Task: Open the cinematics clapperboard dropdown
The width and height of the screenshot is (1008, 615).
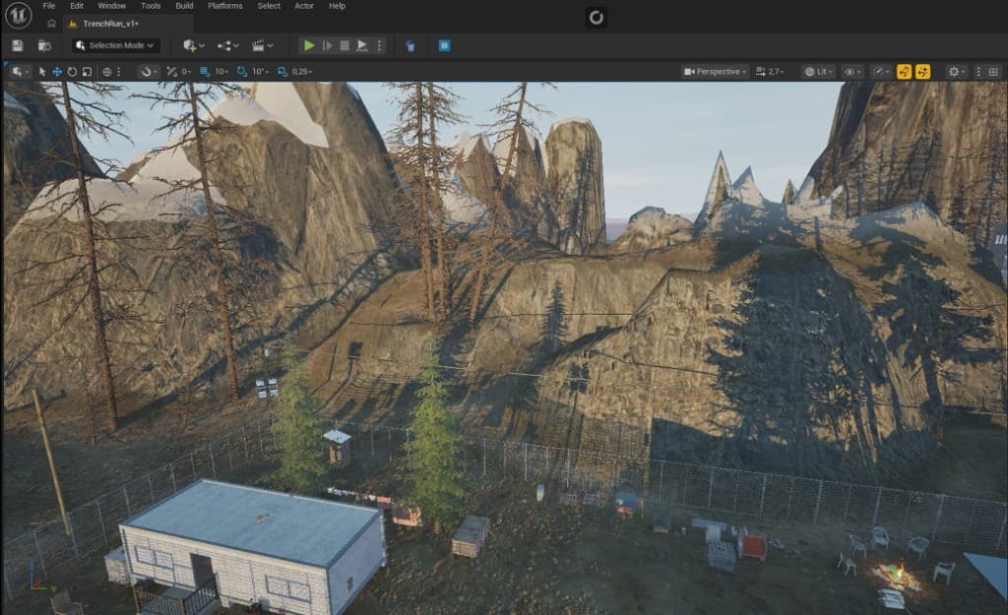Action: 262,45
